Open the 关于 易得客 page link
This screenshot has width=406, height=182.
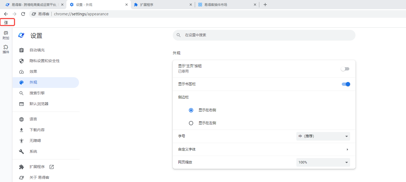pyautogui.click(x=39, y=178)
